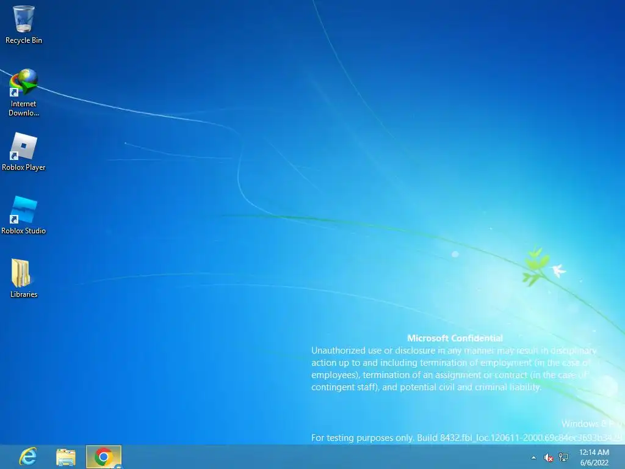
Task: Open the muted volume tray icon
Action: click(549, 457)
